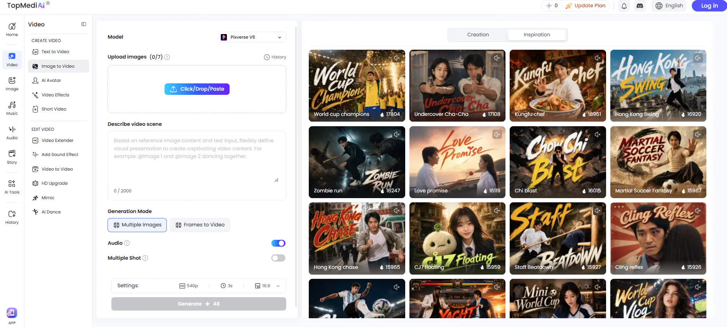This screenshot has height=327, width=727.
Task: Open the credits balance counter
Action: [552, 6]
